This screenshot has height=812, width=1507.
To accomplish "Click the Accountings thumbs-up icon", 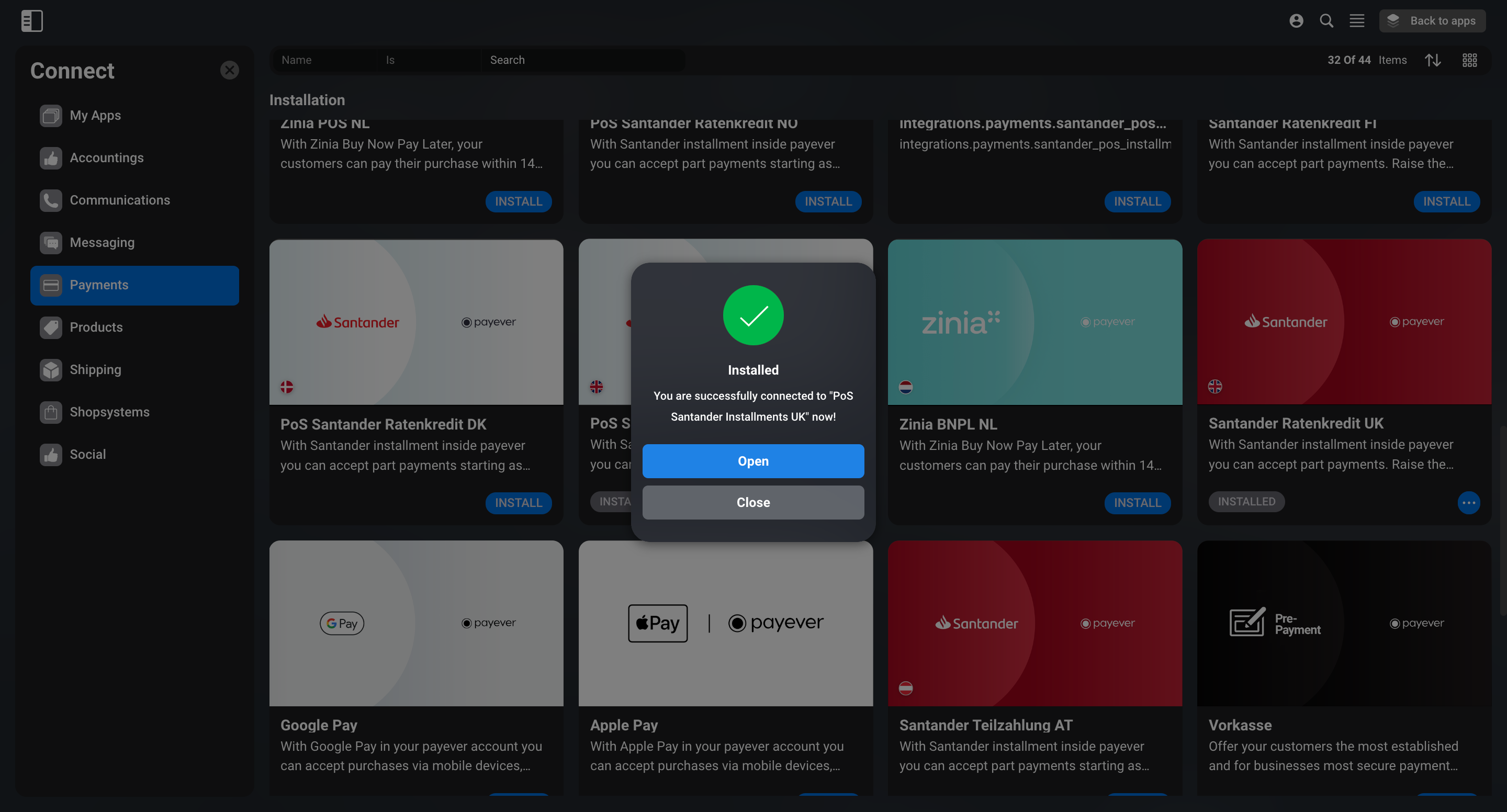I will [51, 158].
